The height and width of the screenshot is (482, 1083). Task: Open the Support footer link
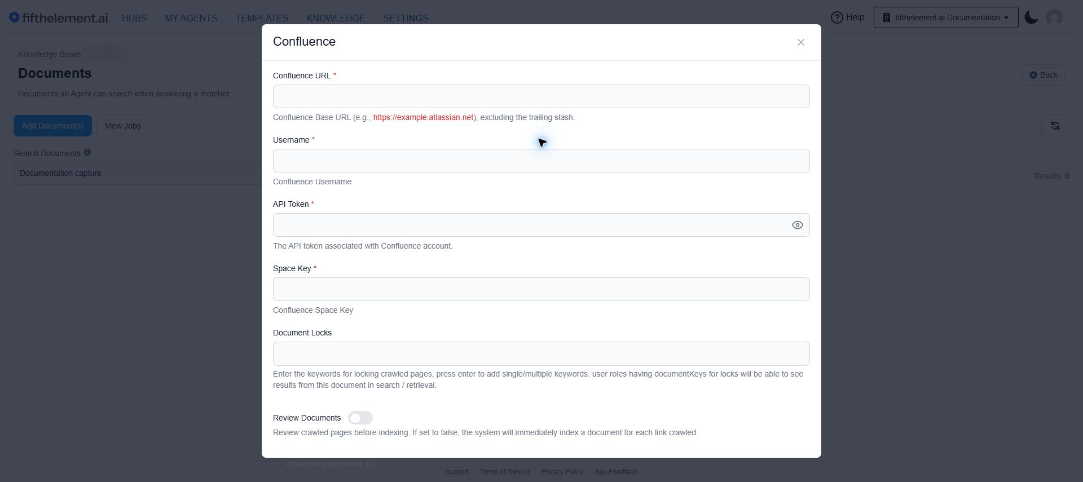tap(456, 472)
